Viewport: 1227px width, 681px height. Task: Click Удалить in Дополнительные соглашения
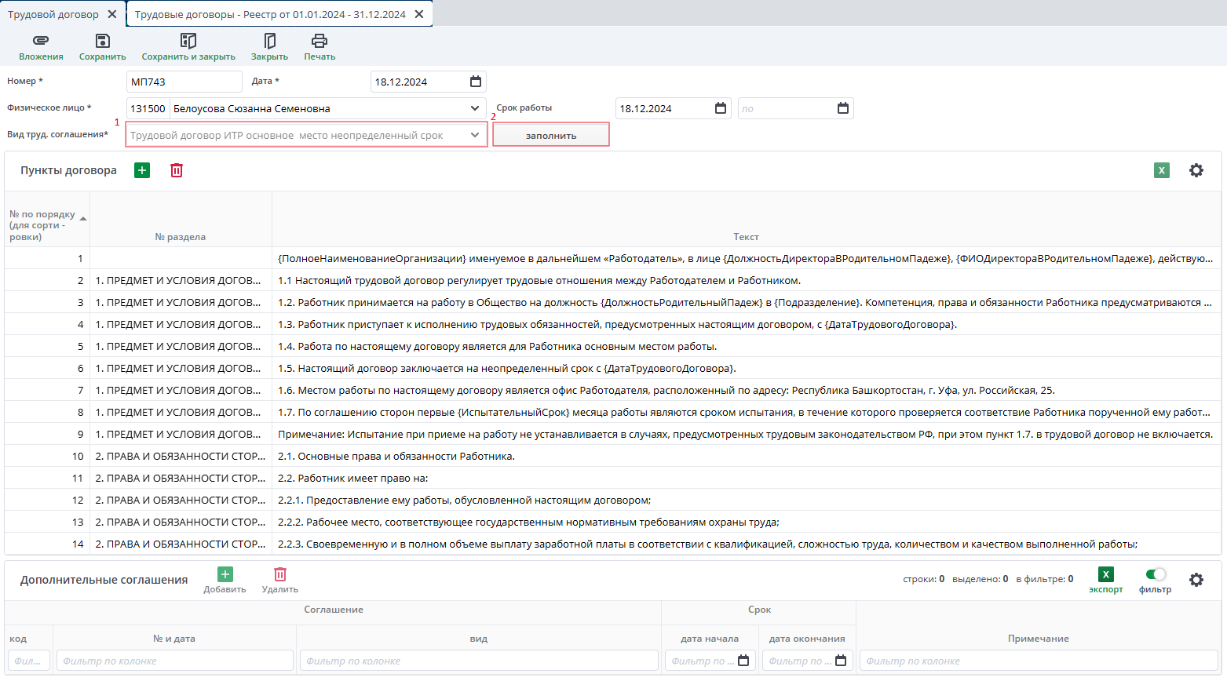point(280,580)
